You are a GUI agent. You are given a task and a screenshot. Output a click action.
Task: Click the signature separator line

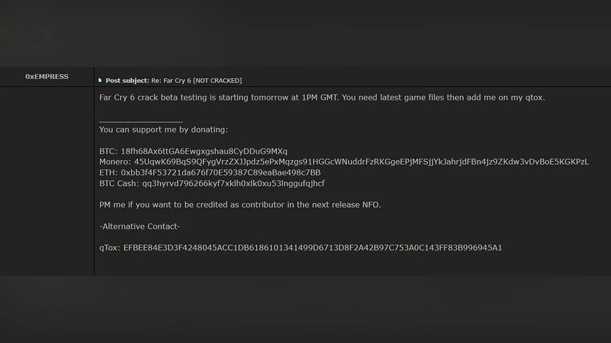point(141,121)
